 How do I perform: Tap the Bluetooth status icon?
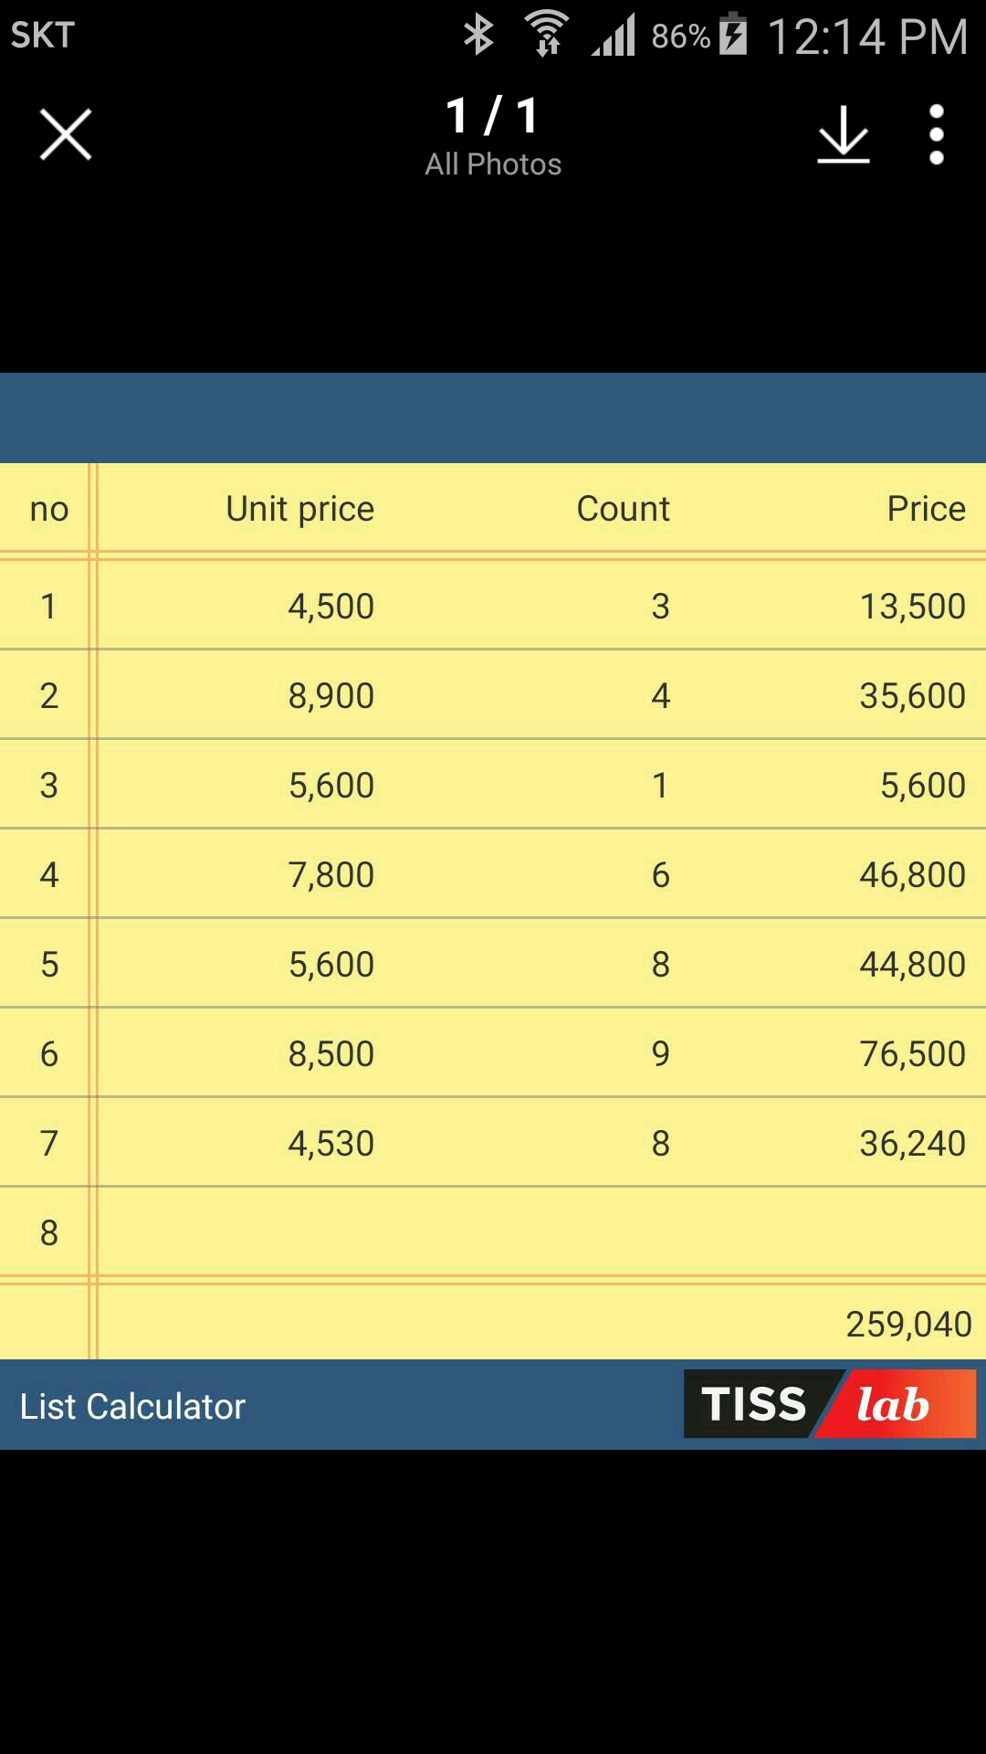tap(478, 36)
